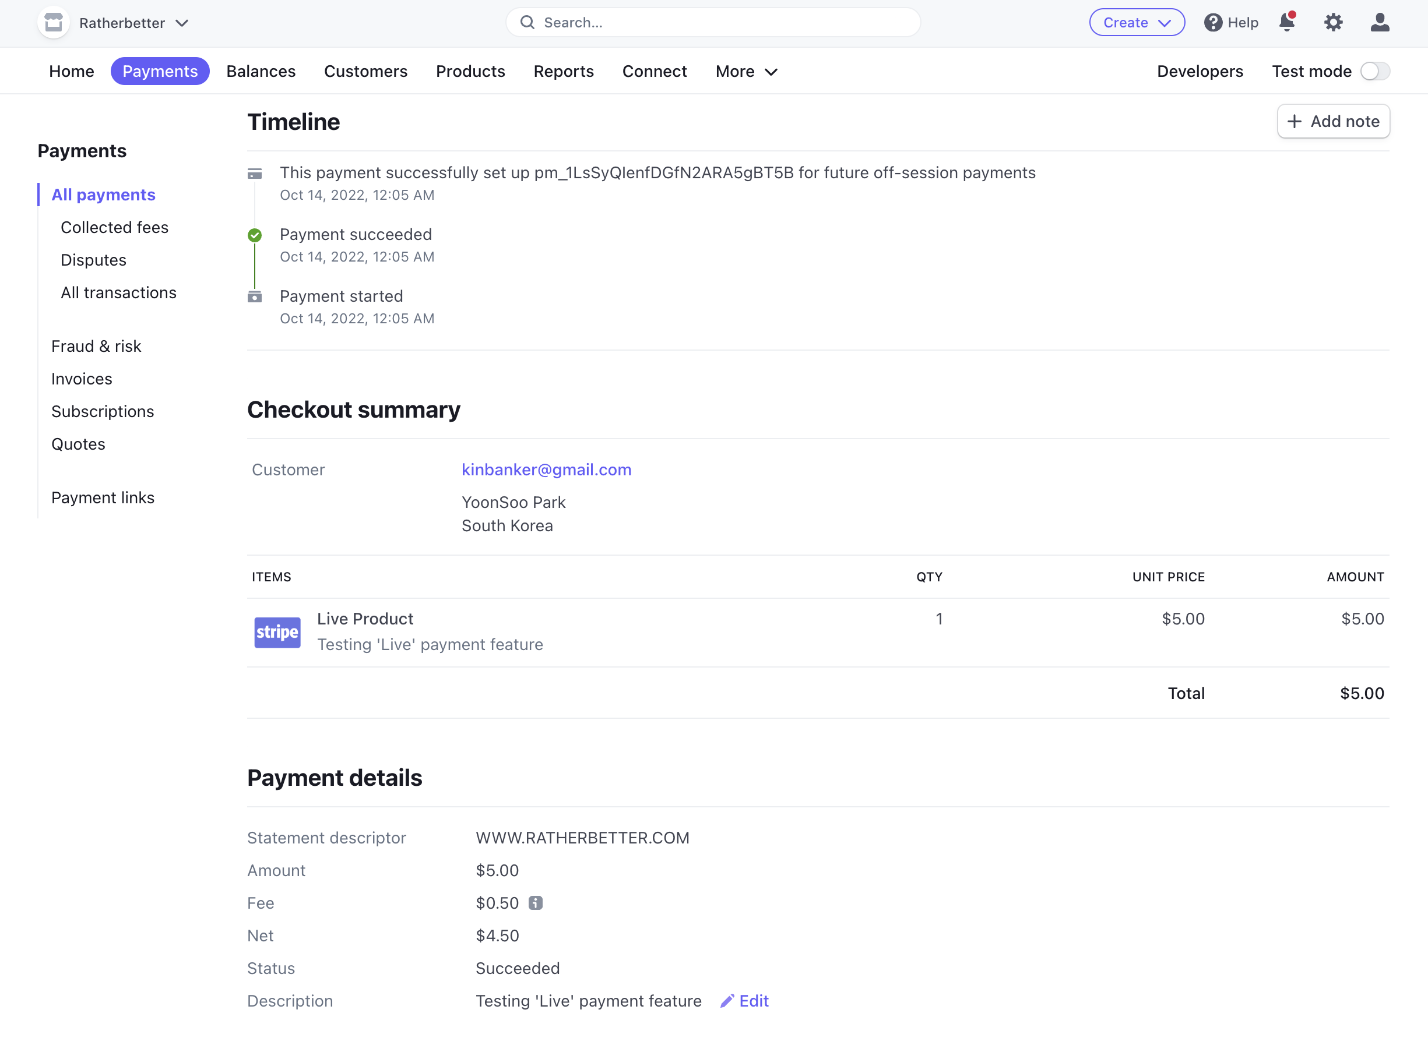The image size is (1428, 1052).
Task: Switch to the Balances tab
Action: tap(261, 71)
